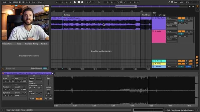Toggle the computer MIDI keyboard icon
This screenshot has height=112, width=200.
point(172,2)
